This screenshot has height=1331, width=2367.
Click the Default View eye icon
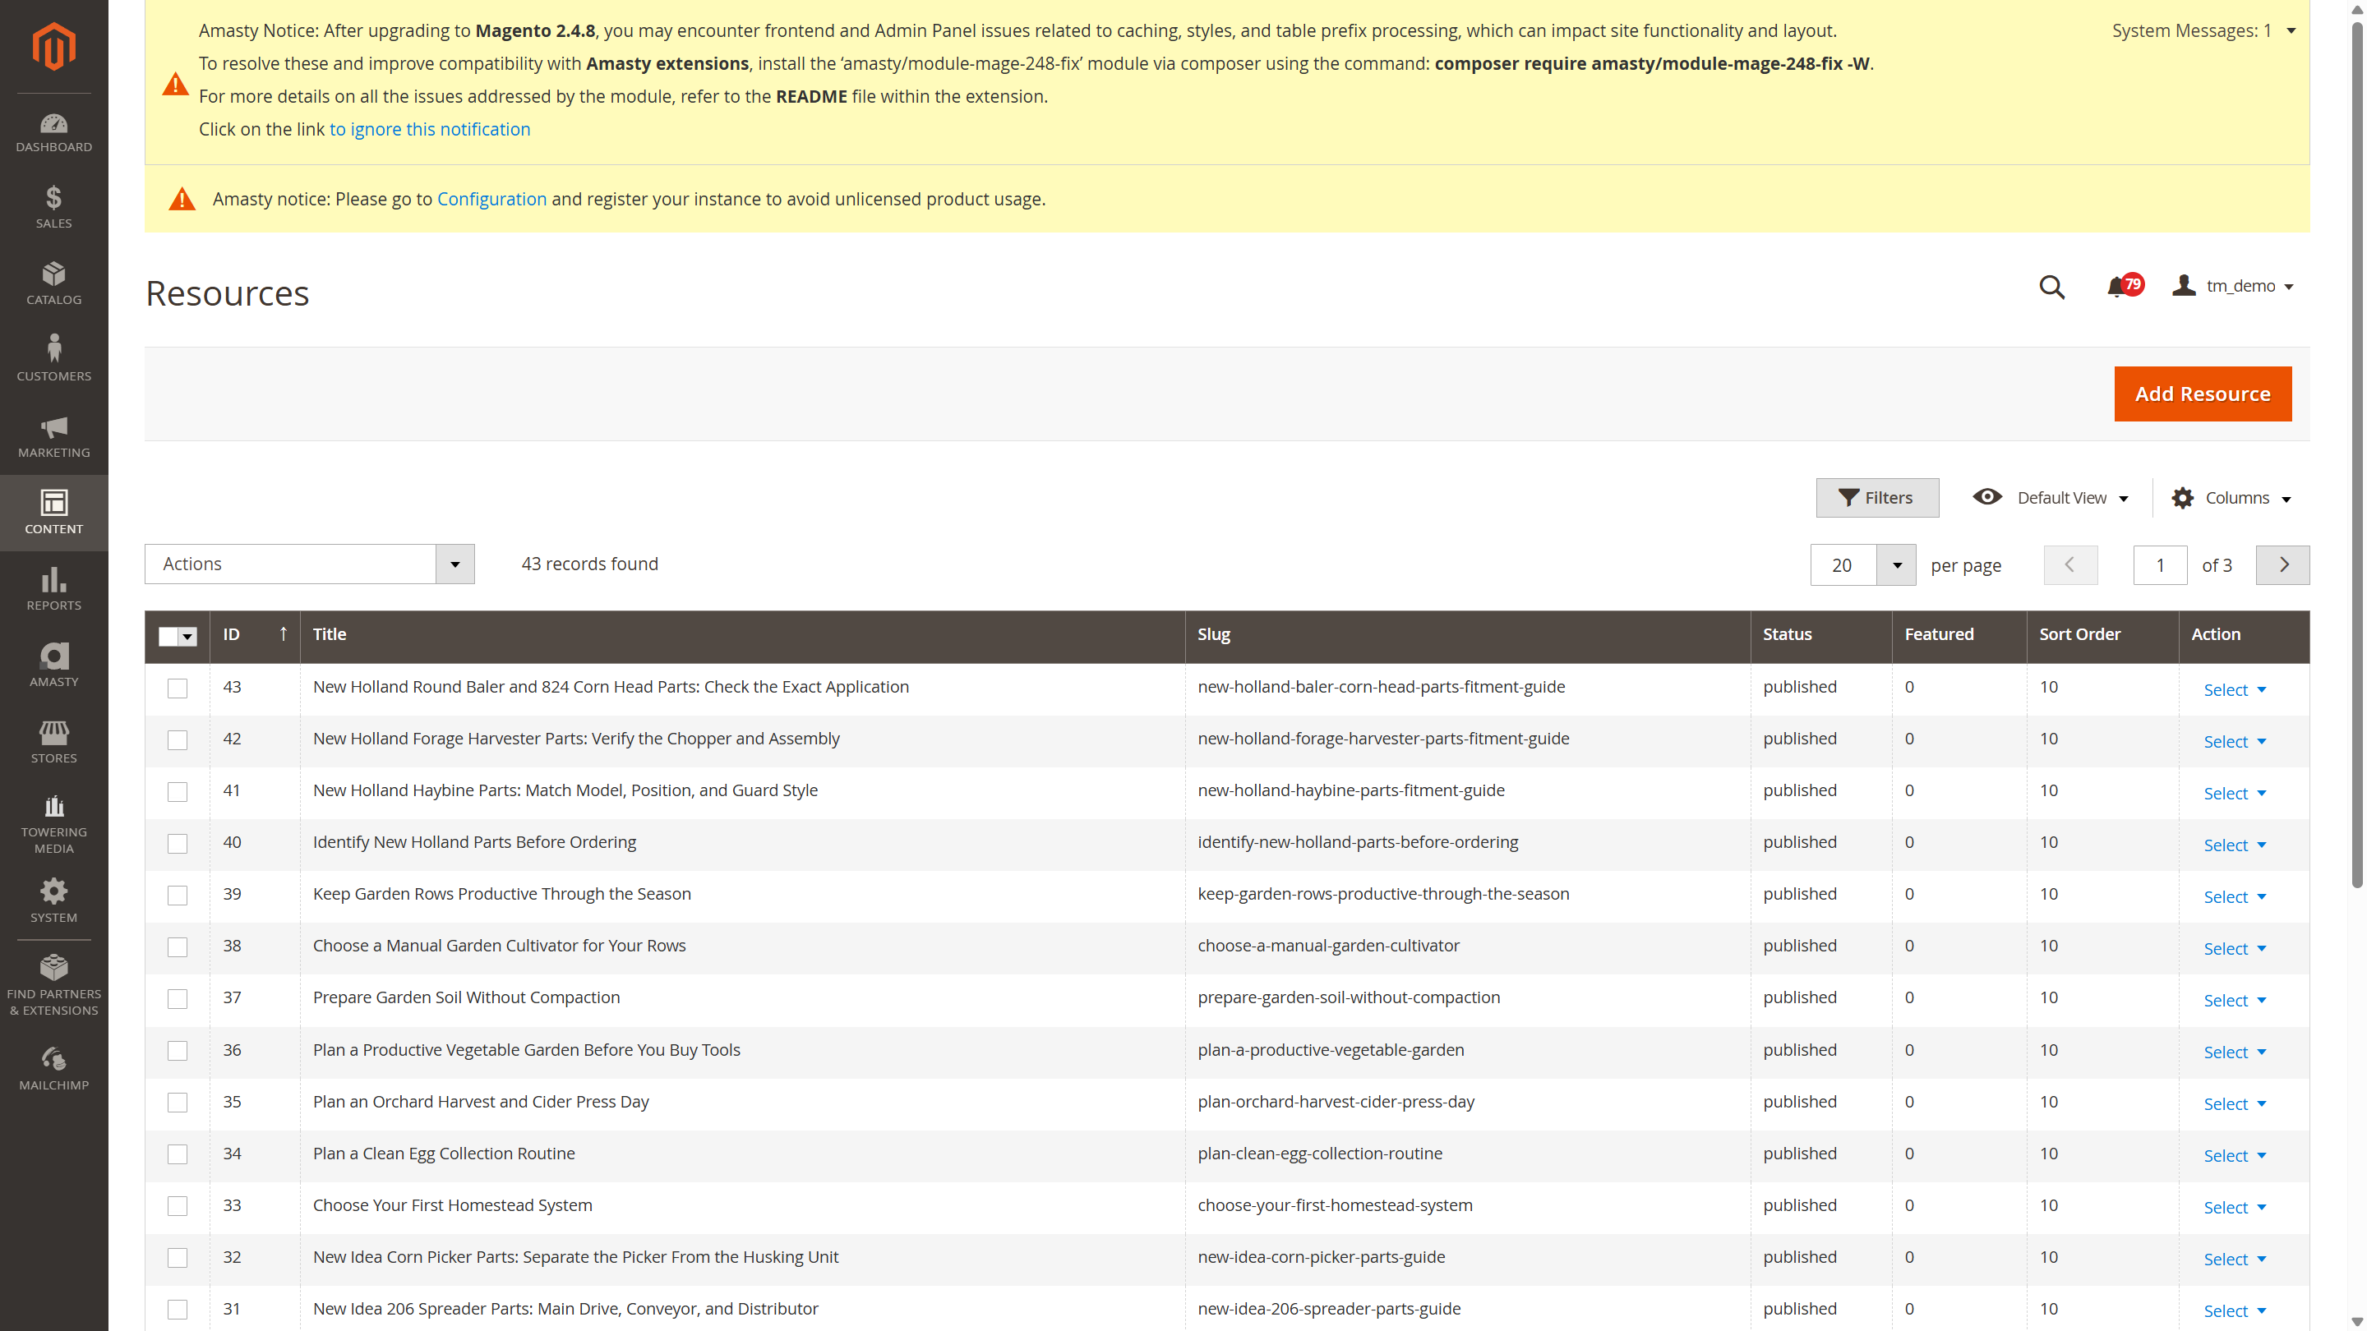point(1986,497)
